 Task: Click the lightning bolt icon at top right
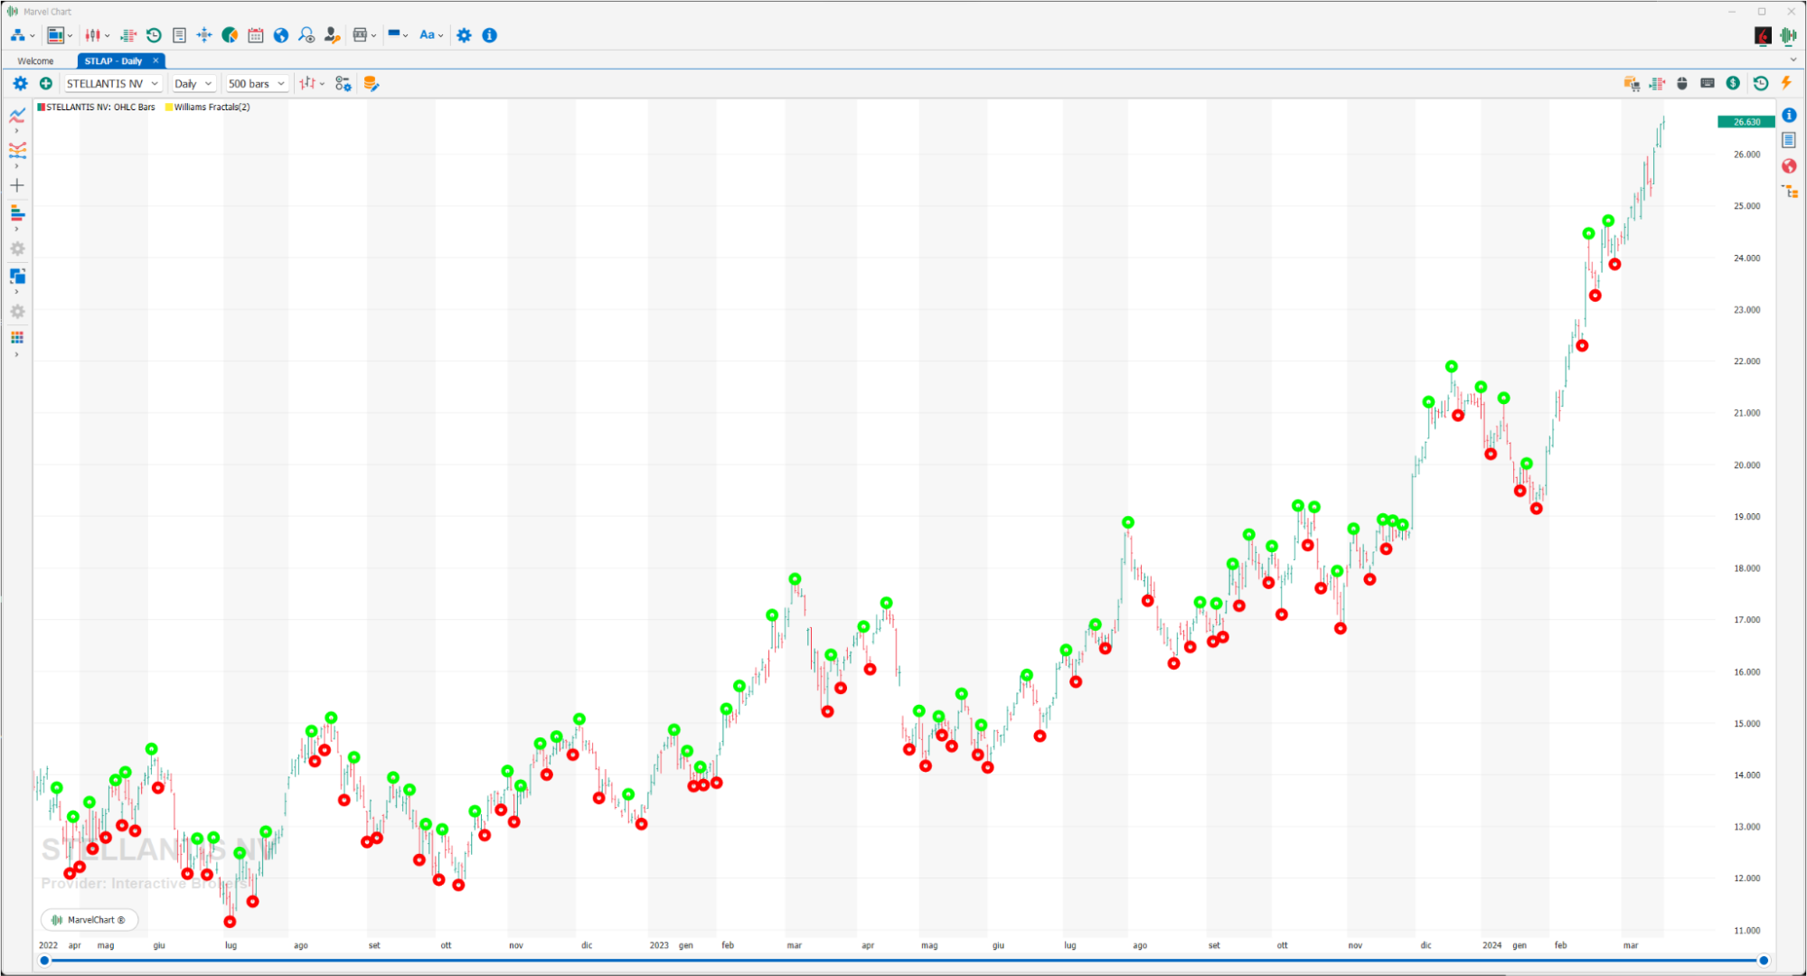coord(1786,83)
